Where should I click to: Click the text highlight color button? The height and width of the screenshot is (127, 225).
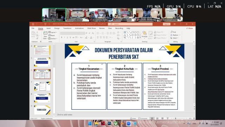point(86,37)
